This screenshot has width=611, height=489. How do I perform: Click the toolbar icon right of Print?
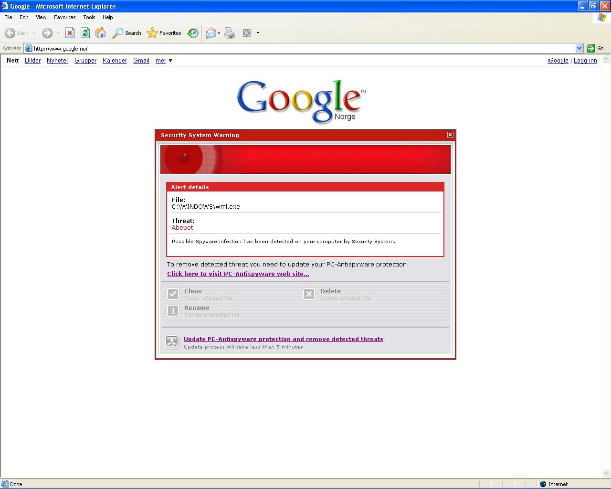click(247, 33)
